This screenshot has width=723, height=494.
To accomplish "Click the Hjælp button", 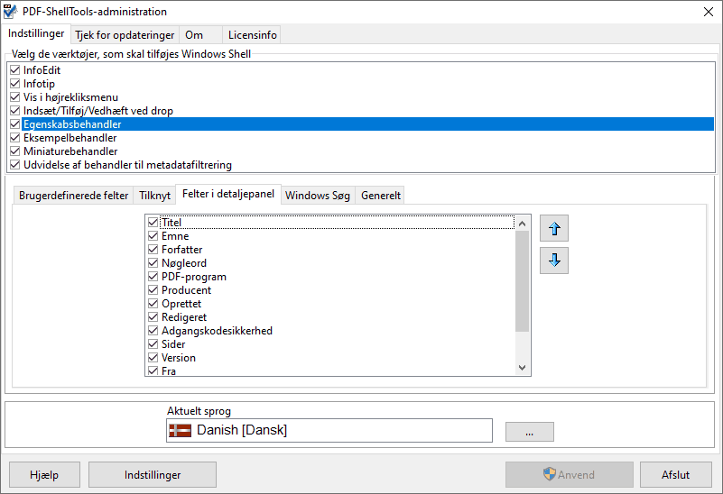I will point(44,475).
